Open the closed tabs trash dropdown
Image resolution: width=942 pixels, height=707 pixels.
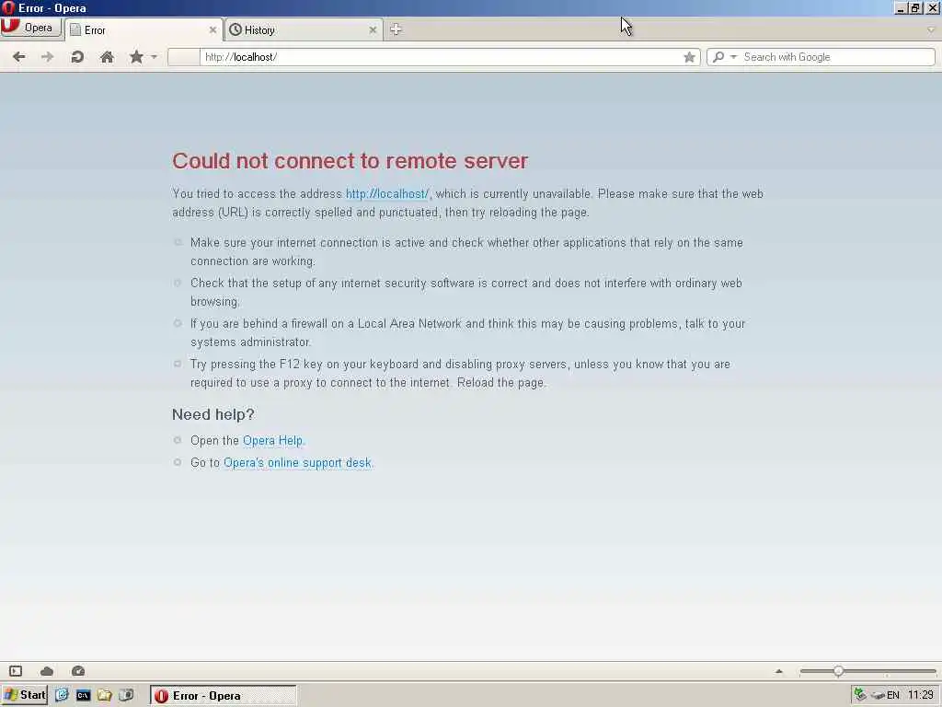pos(931,29)
